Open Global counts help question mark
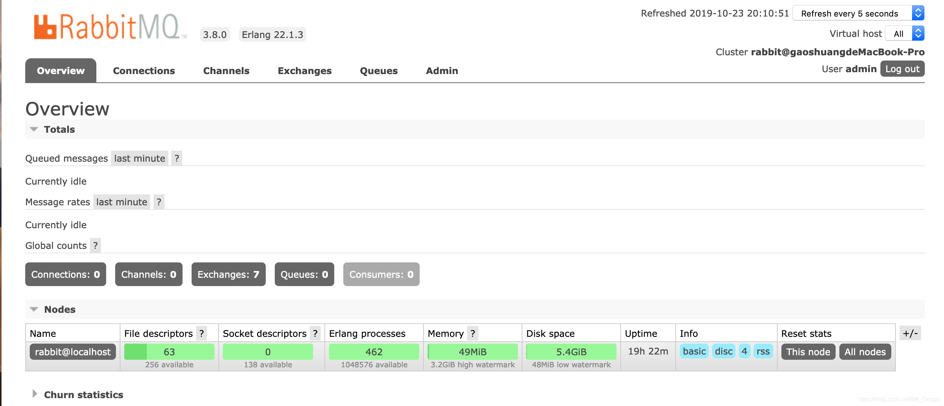Screen dimensions: 944x406 [x=95, y=245]
